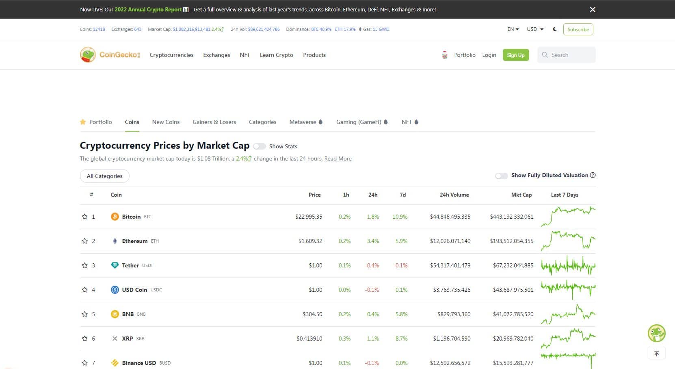Click the santa-hat icon beside Portfolio
This screenshot has width=675, height=369.
[x=444, y=54]
